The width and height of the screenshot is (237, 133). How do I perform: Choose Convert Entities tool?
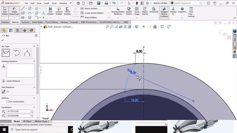59,11
